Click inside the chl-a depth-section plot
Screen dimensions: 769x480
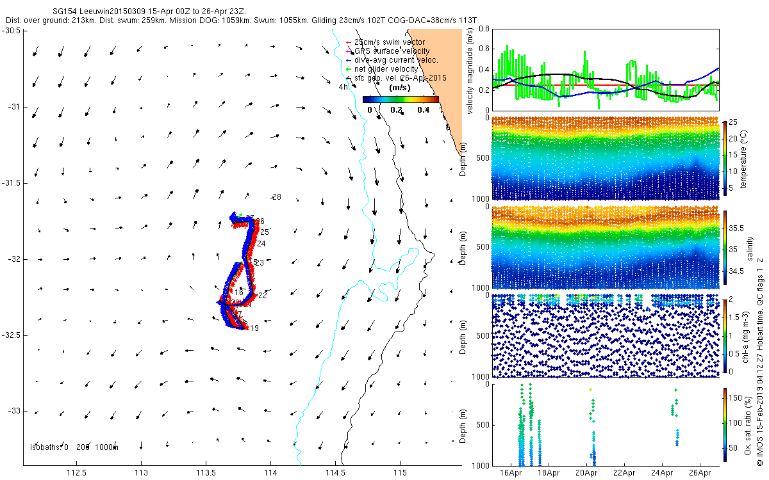pos(606,335)
